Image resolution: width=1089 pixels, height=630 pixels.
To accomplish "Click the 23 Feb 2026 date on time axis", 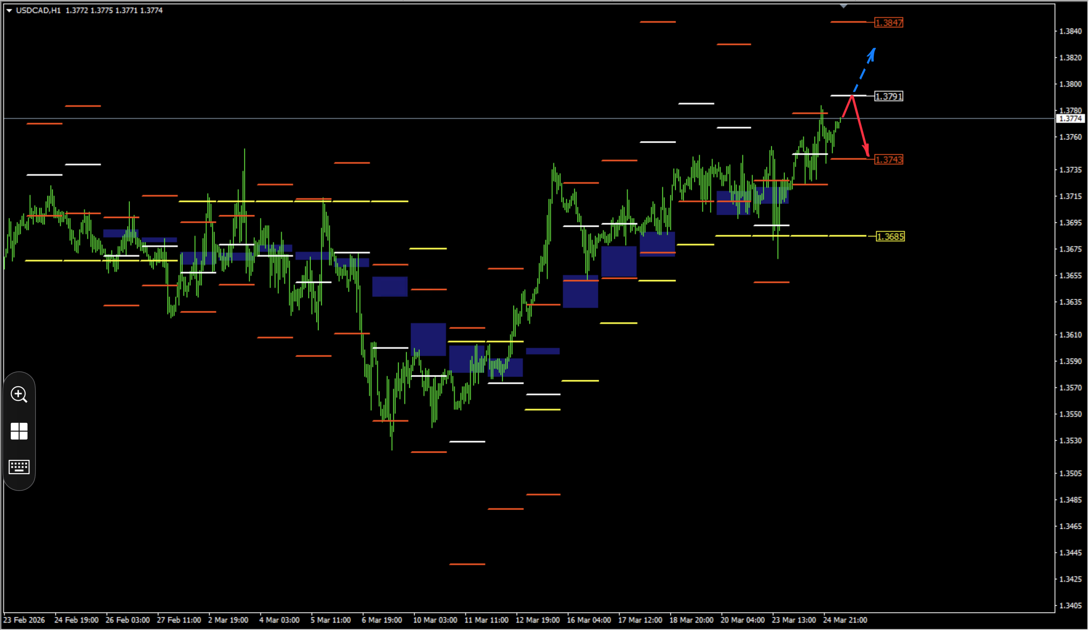I will 24,620.
